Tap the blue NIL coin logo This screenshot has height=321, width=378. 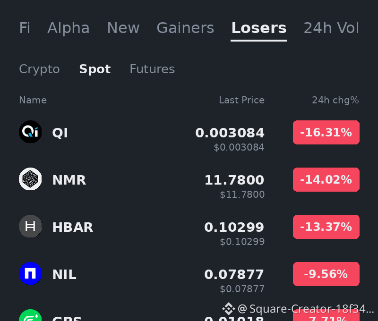coord(30,273)
